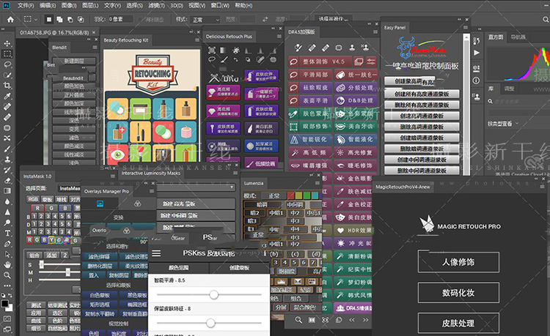This screenshot has height=336, width=550.
Task: Switch to the 调整 adjustments tab
Action: tap(510, 89)
